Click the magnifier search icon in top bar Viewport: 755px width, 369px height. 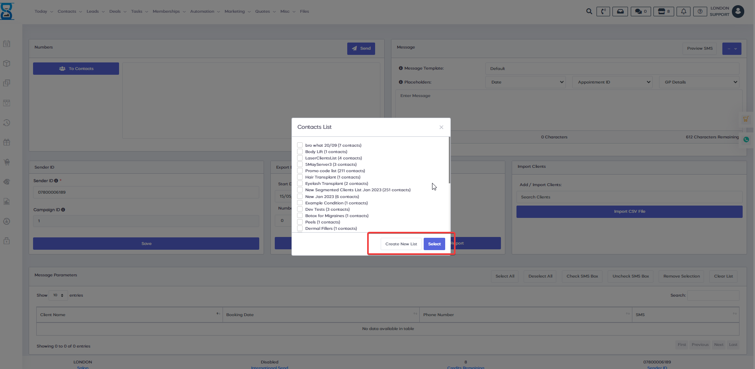coord(589,12)
